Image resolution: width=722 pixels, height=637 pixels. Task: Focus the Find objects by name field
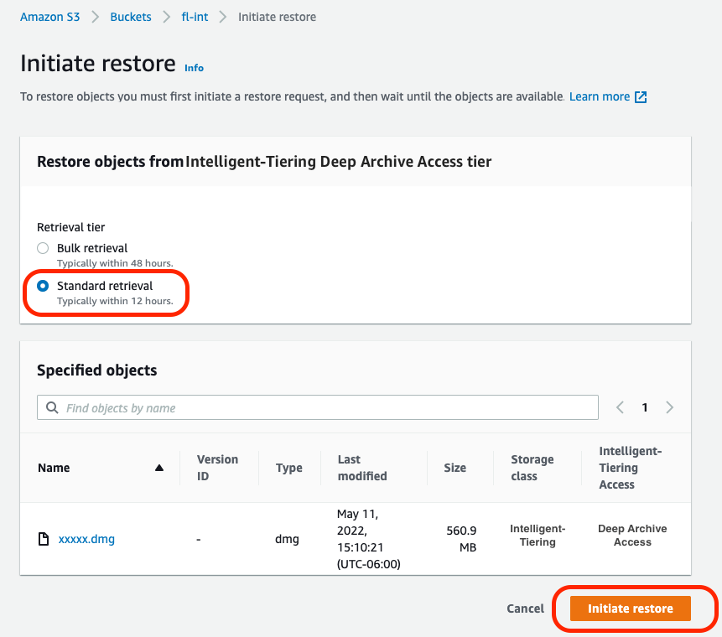(x=327, y=408)
